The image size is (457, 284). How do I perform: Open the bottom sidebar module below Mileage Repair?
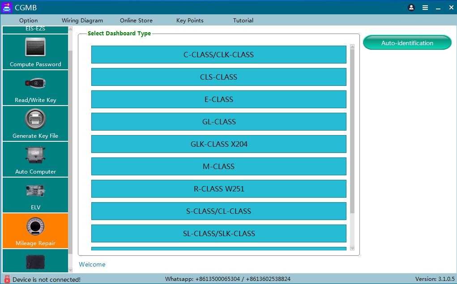35,261
